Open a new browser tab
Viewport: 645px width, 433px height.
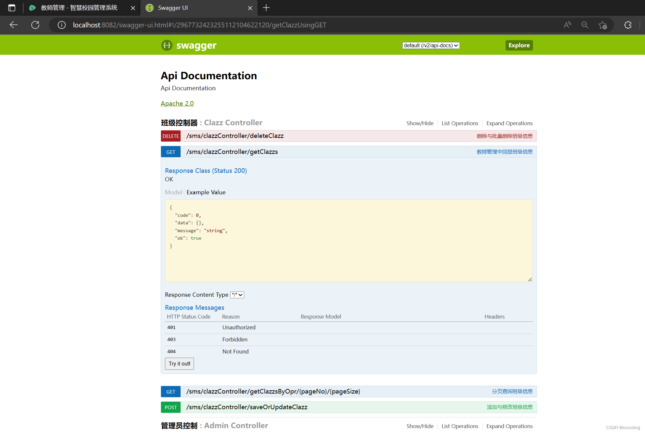[266, 8]
